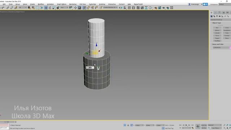Toggle Percent Snap
This screenshot has width=231, height=130.
click(x=92, y=8)
